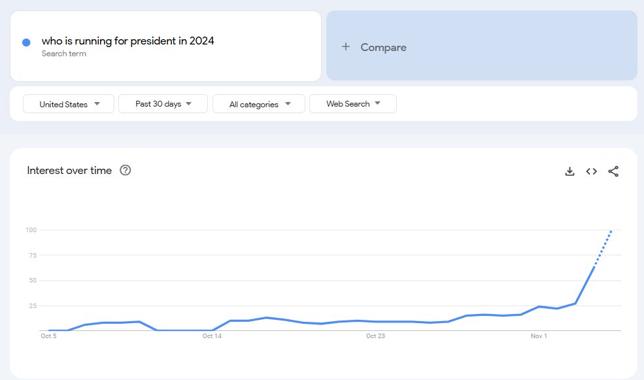Download the Interest over time data as CSV

(x=569, y=171)
